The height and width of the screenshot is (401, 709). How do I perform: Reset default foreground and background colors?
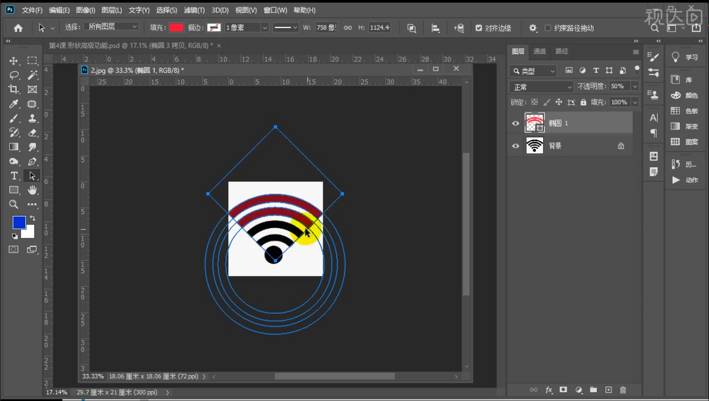[15, 236]
